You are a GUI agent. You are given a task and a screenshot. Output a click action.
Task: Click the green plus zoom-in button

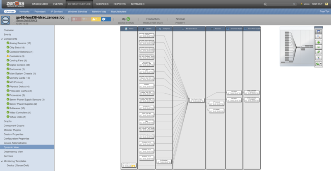(x=319, y=42)
